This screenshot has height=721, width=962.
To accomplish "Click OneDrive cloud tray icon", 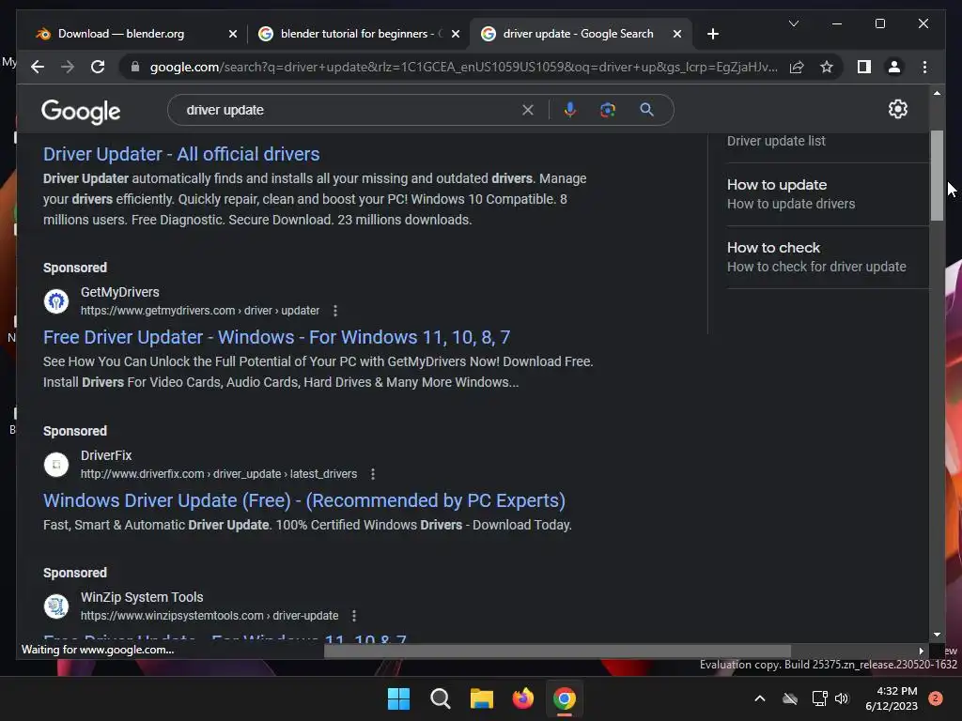I will click(790, 698).
